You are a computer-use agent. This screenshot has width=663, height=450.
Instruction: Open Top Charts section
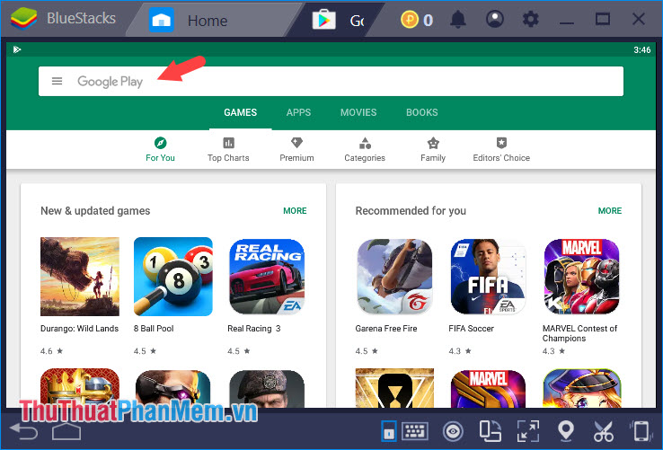pyautogui.click(x=228, y=150)
